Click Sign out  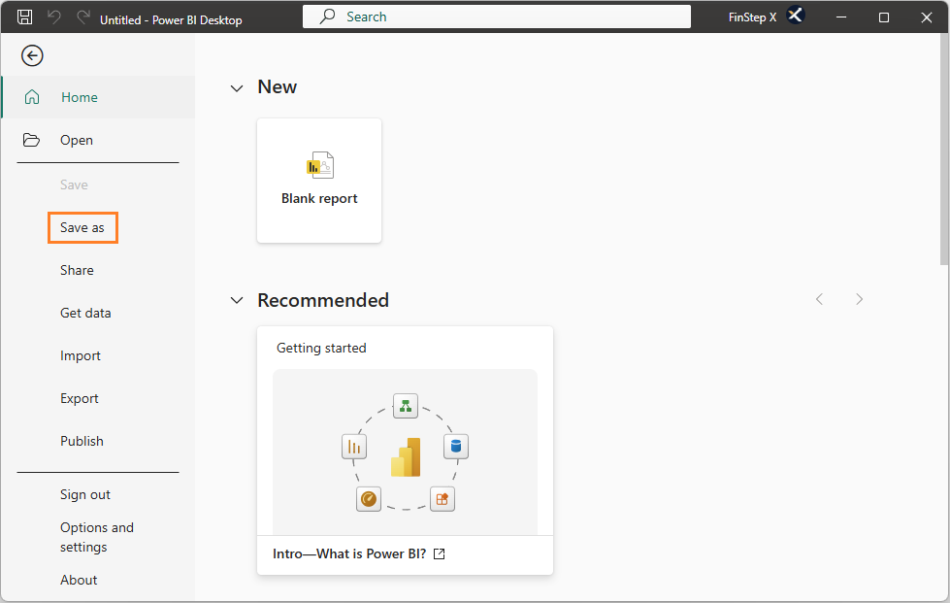[85, 494]
